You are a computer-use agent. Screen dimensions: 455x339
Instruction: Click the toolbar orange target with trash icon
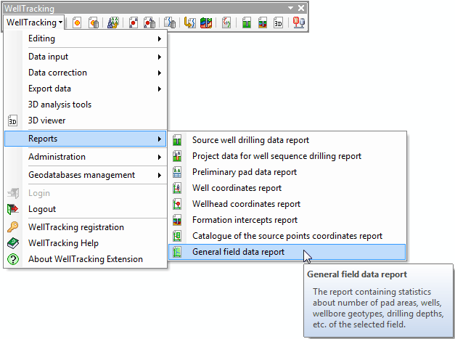point(94,23)
